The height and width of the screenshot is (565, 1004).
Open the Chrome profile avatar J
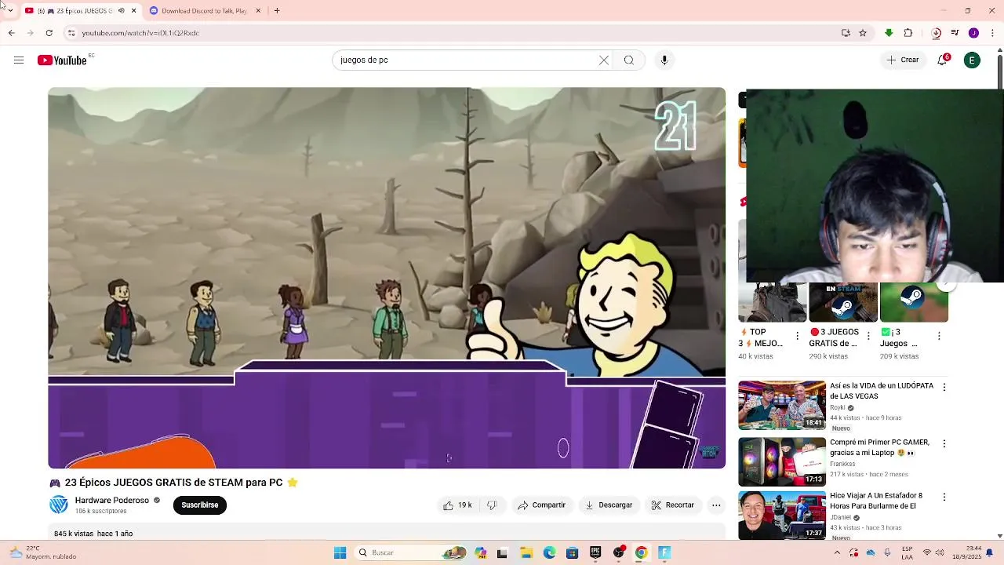point(973,33)
